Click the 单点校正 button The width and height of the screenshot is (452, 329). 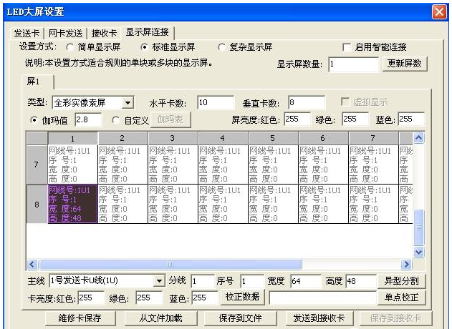pyautogui.click(x=401, y=297)
